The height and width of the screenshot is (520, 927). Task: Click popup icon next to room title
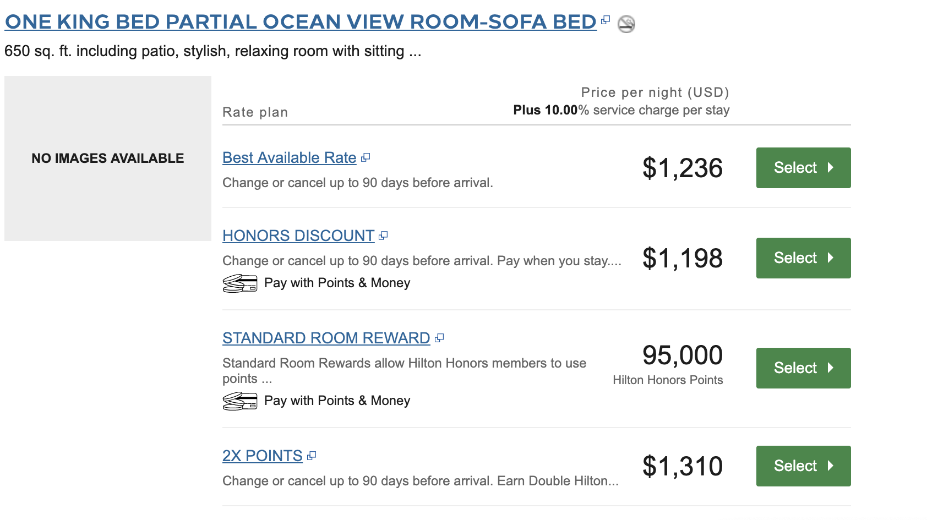pyautogui.click(x=606, y=20)
